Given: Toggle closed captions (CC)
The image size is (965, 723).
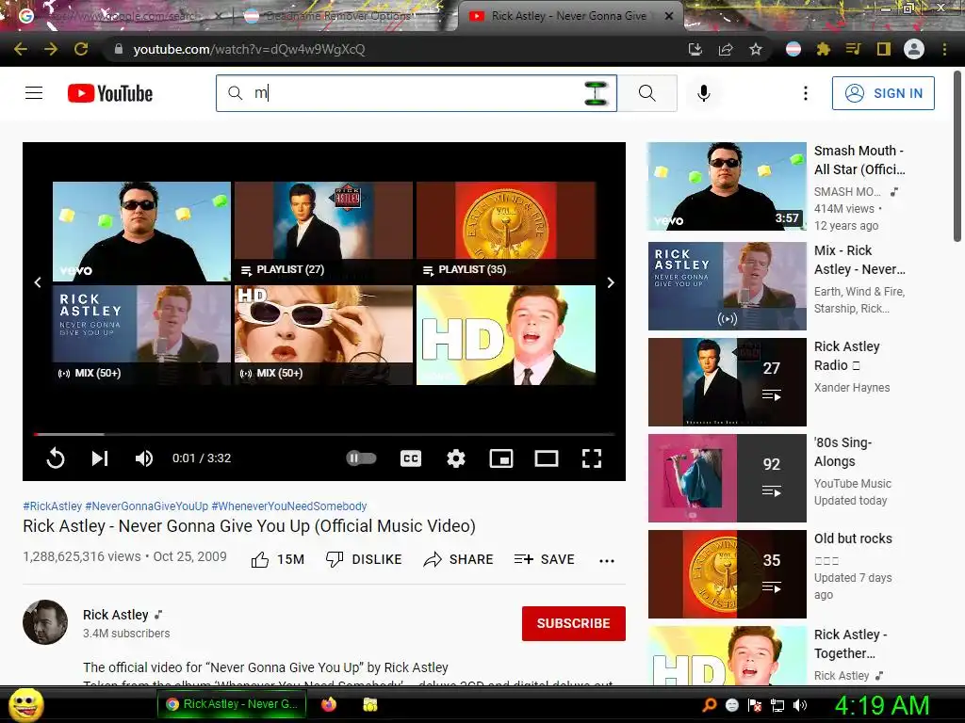Looking at the screenshot, I should click(411, 458).
